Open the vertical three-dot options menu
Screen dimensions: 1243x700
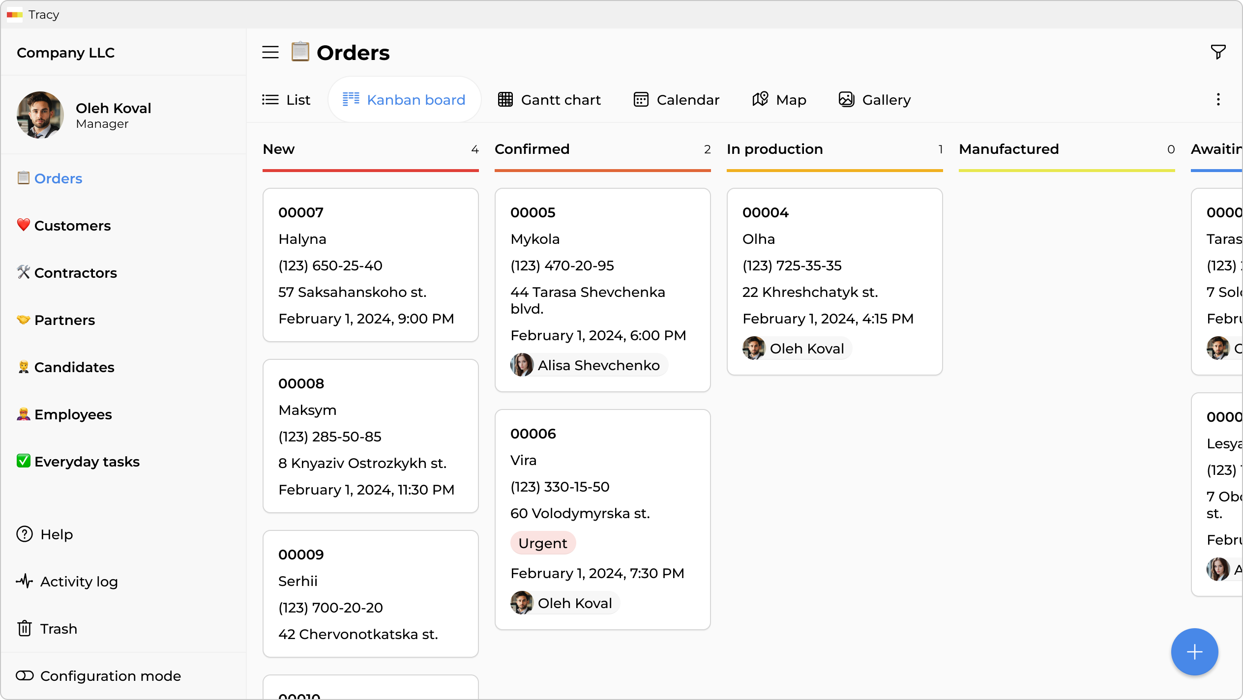[x=1218, y=100]
